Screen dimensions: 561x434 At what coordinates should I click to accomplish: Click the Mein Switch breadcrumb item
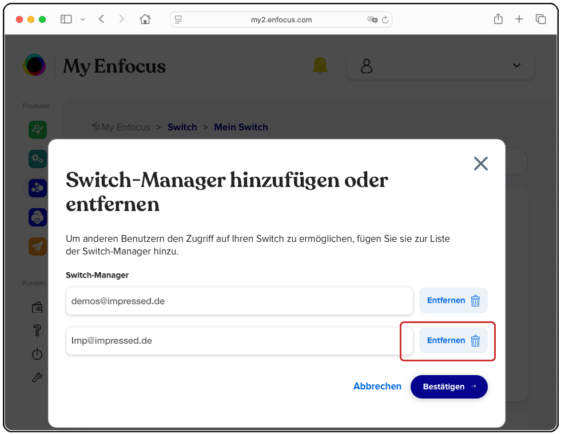(x=241, y=127)
